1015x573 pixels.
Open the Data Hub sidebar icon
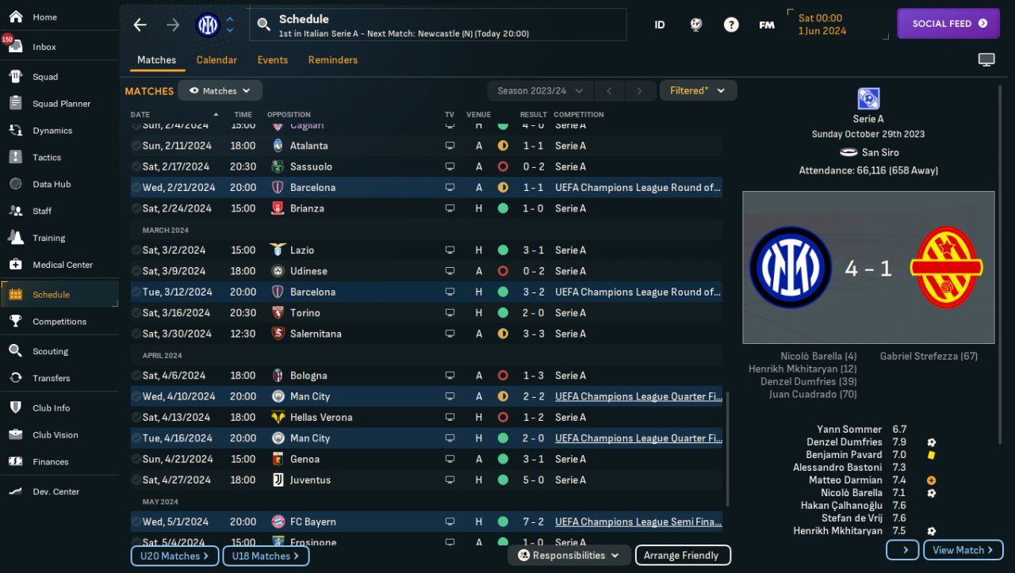(15, 184)
